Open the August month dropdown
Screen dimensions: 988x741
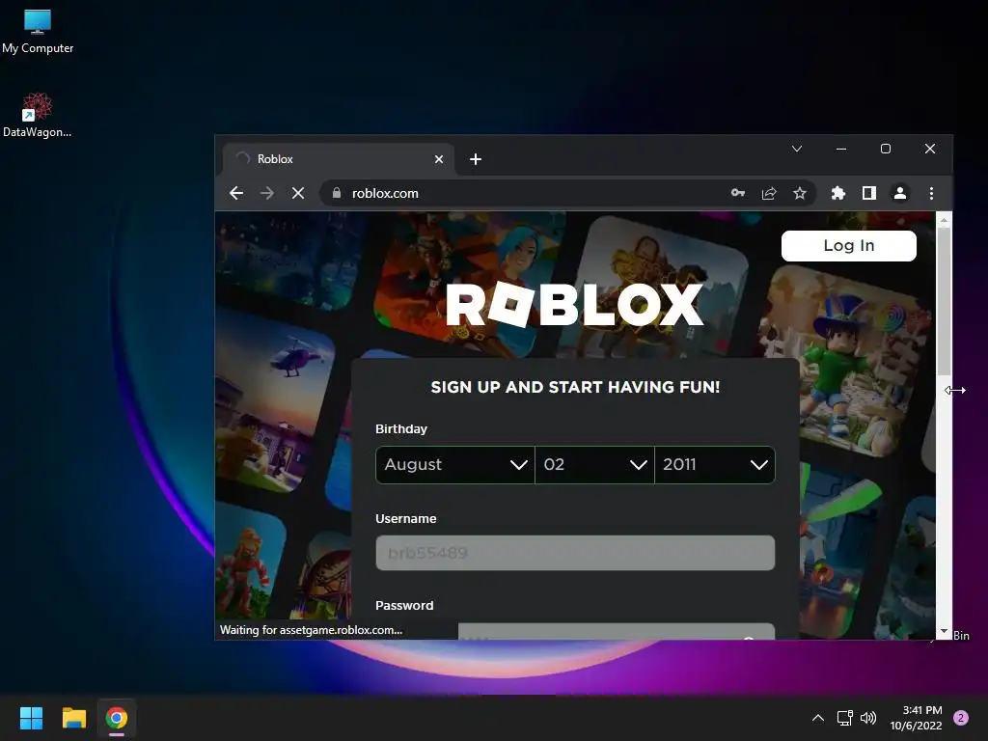point(455,465)
